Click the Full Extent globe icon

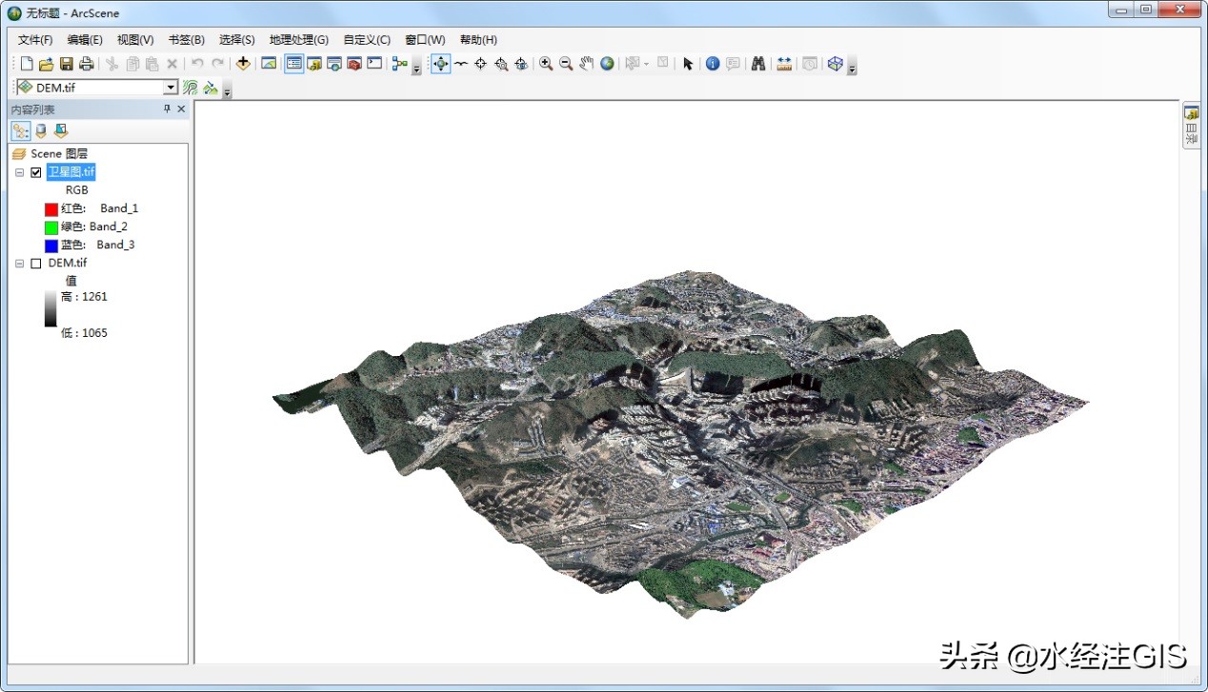607,64
